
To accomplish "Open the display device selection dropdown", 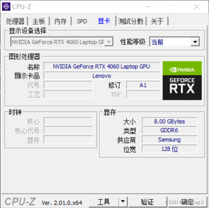I will 62,42.
